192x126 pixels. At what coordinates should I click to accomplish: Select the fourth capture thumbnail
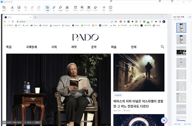point(181,63)
